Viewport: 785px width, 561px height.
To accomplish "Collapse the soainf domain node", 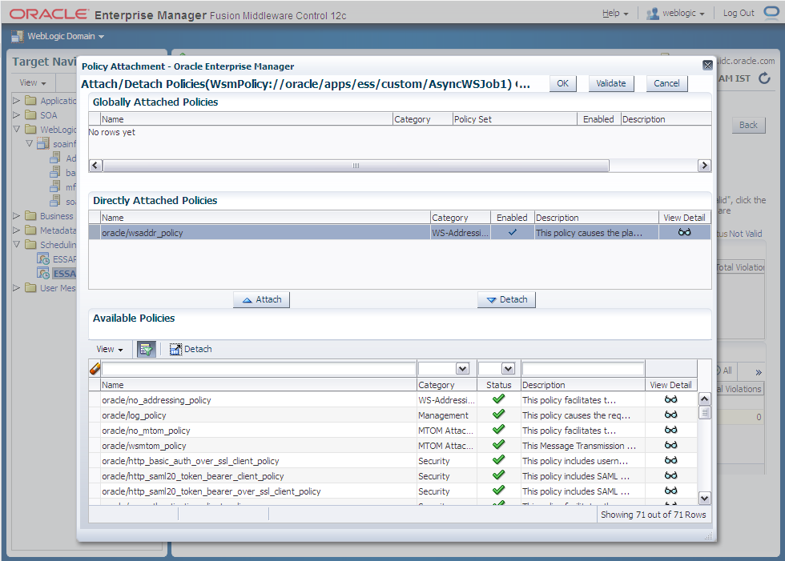I will pos(29,143).
